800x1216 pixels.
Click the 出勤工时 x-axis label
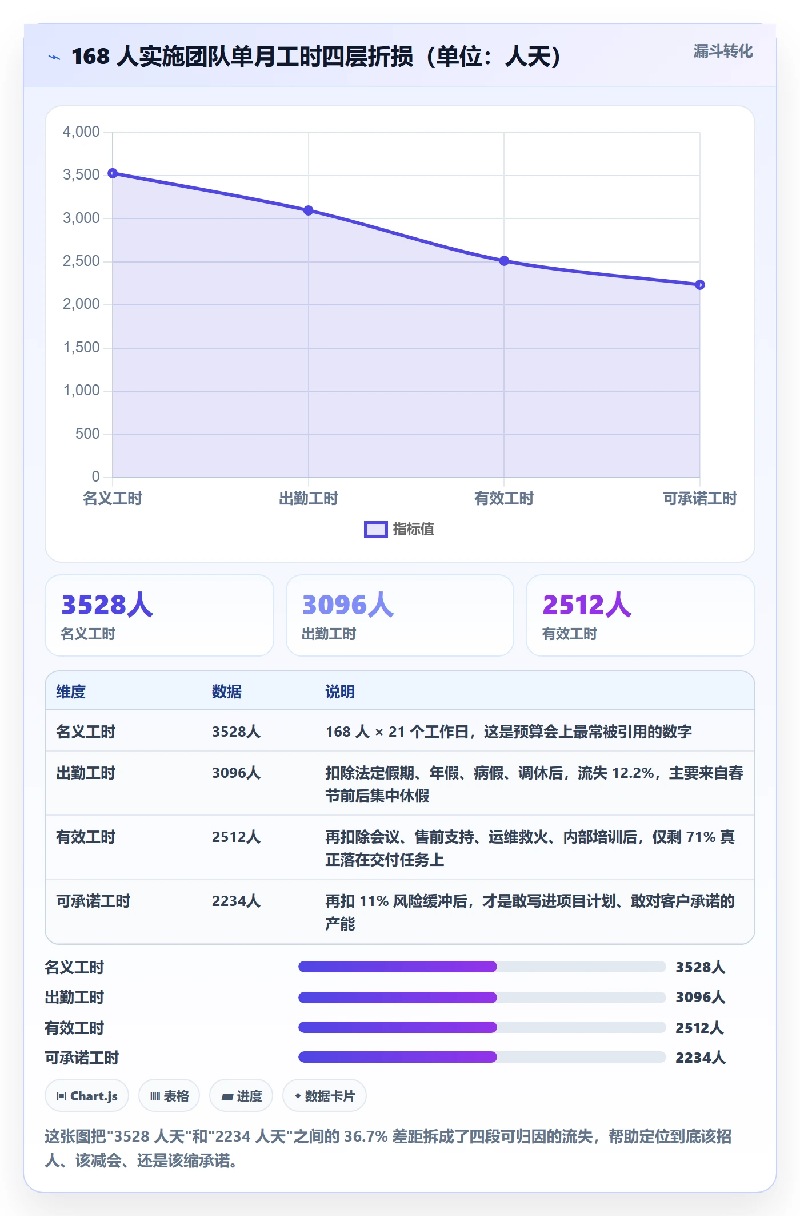pyautogui.click(x=309, y=499)
